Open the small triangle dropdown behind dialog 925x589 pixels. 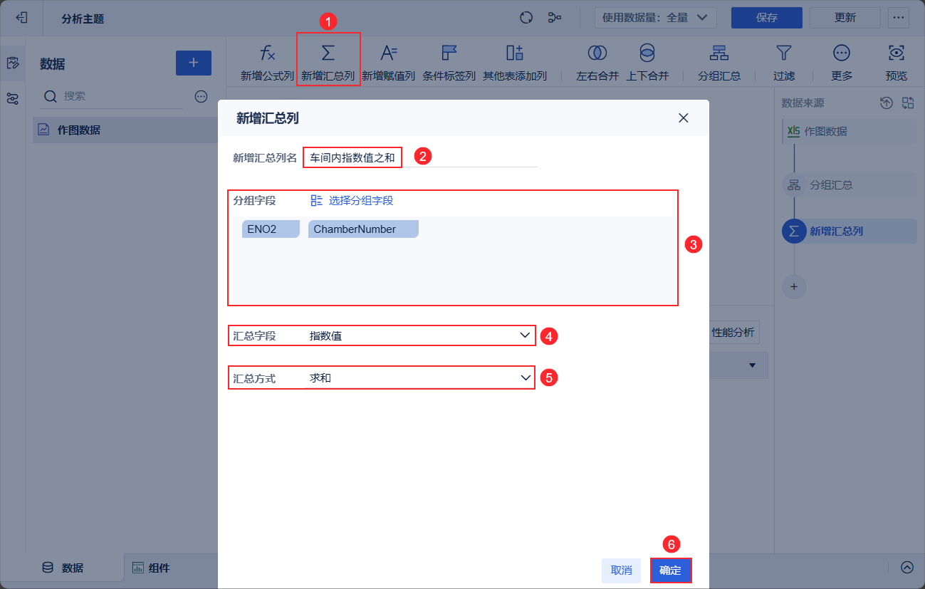pos(753,365)
